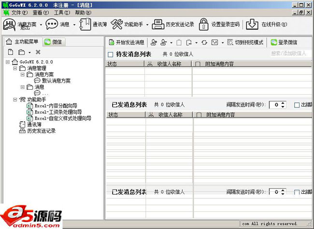This screenshot has height=229, width=314.
Task: Click the 通讯簿 tree node icon
Action: click(22, 124)
